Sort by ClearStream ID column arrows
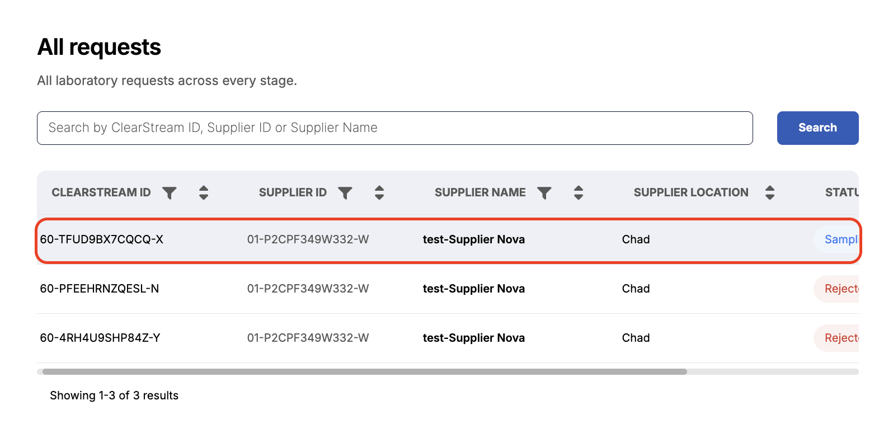Image resolution: width=893 pixels, height=424 pixels. [204, 192]
